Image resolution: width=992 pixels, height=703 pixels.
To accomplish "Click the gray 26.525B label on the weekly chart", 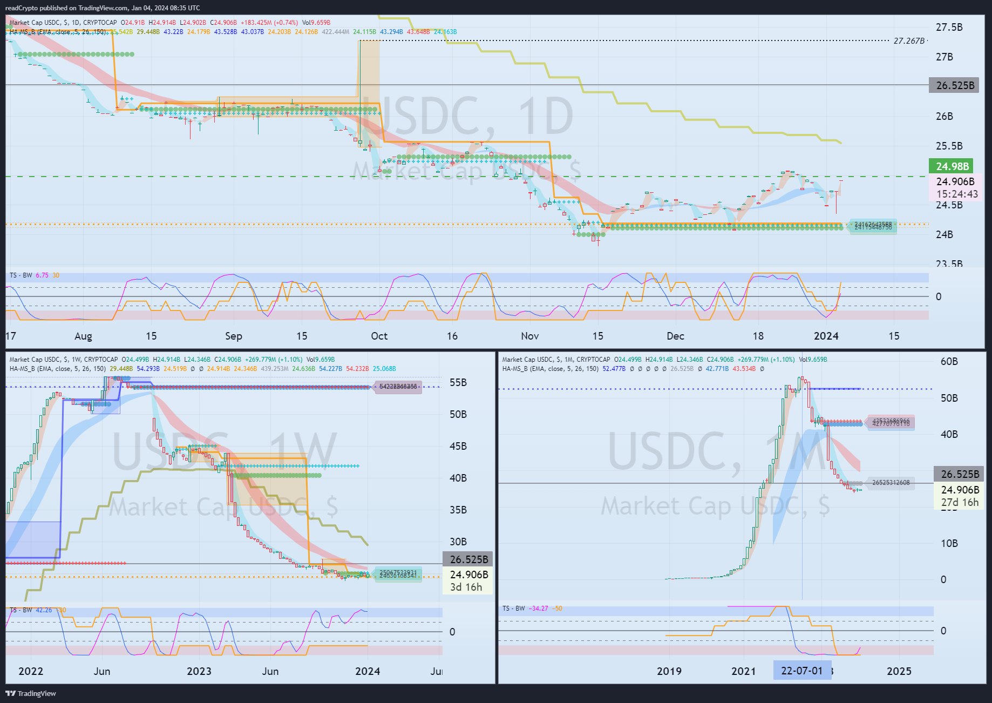I will (x=468, y=559).
